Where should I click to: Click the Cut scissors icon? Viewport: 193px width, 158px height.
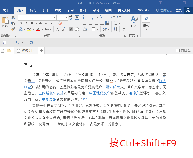(x=13, y=17)
